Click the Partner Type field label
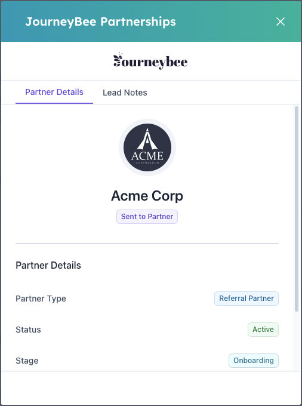This screenshot has width=302, height=406. (x=41, y=299)
